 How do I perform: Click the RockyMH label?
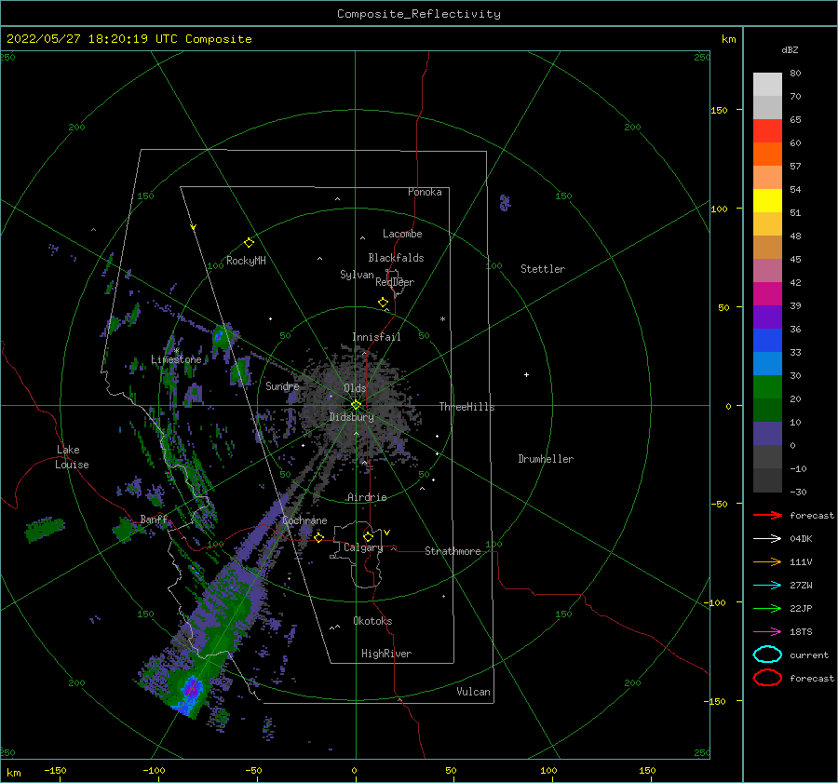click(246, 261)
